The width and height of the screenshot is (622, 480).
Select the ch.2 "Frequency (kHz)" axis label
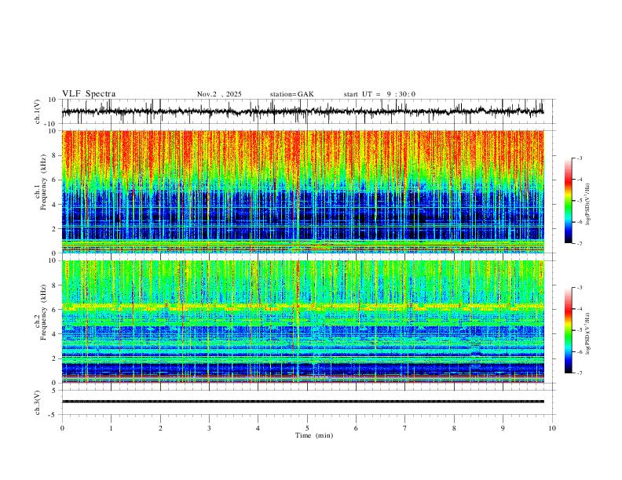43,312
